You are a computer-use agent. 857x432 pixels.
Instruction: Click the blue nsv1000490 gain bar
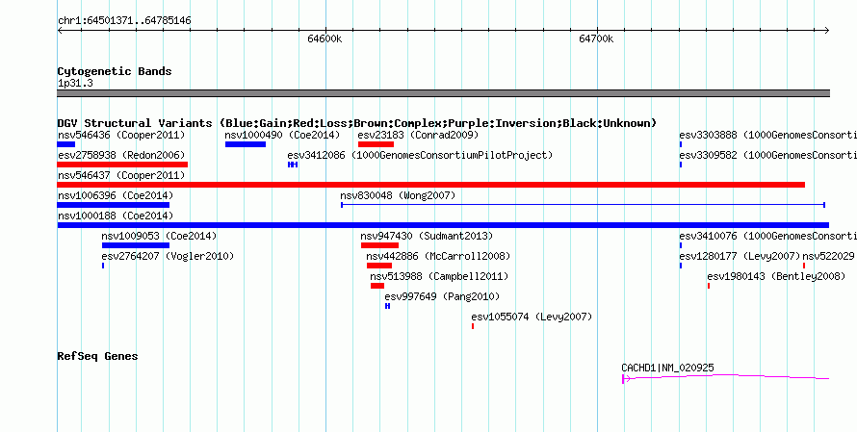[x=246, y=144]
